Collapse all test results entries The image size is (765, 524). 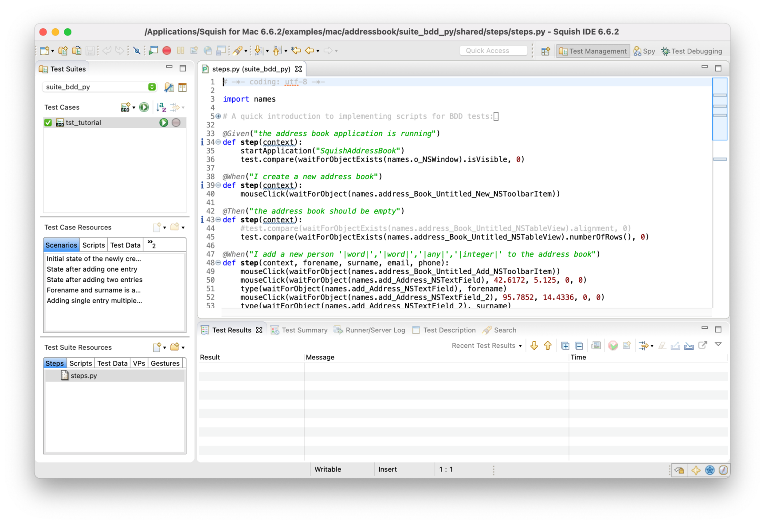[x=579, y=346]
